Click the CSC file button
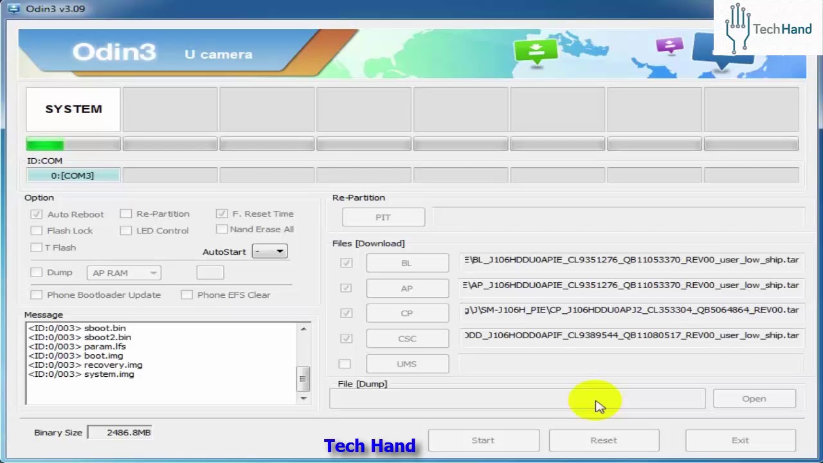The height and width of the screenshot is (463, 823). pos(407,338)
